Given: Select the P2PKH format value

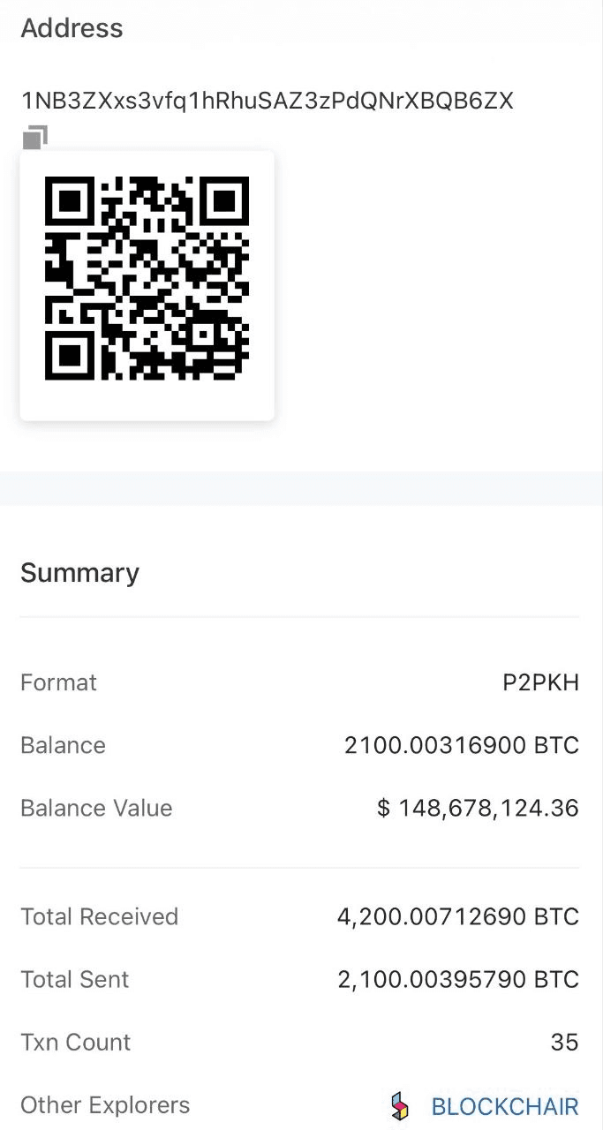Looking at the screenshot, I should (x=541, y=682).
